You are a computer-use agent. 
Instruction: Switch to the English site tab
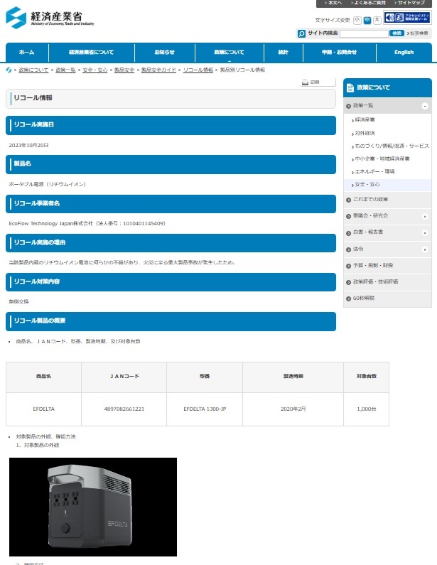click(x=404, y=53)
